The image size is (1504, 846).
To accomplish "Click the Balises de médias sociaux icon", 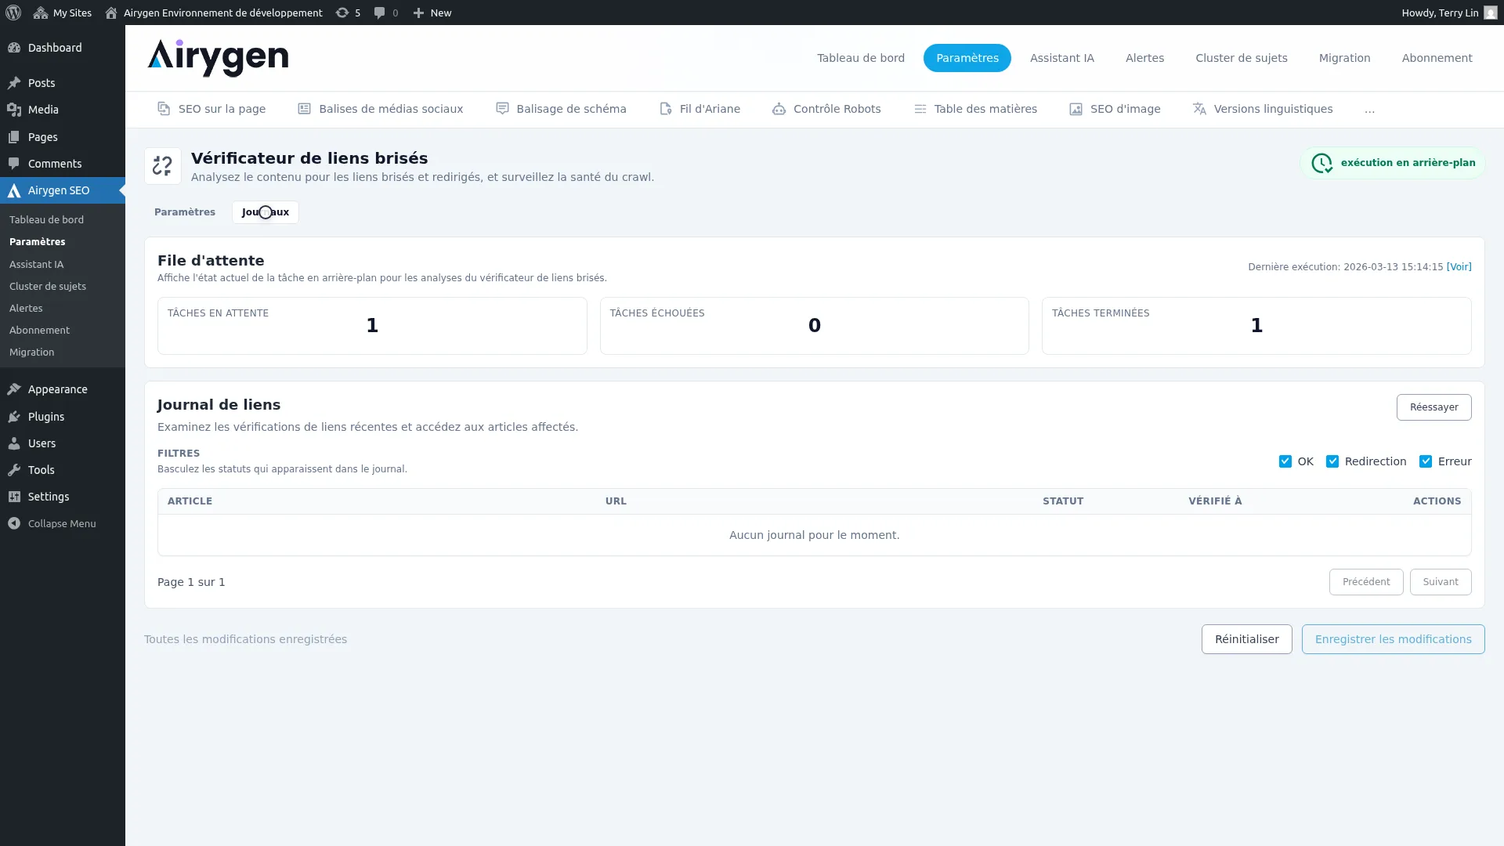I will pos(304,109).
